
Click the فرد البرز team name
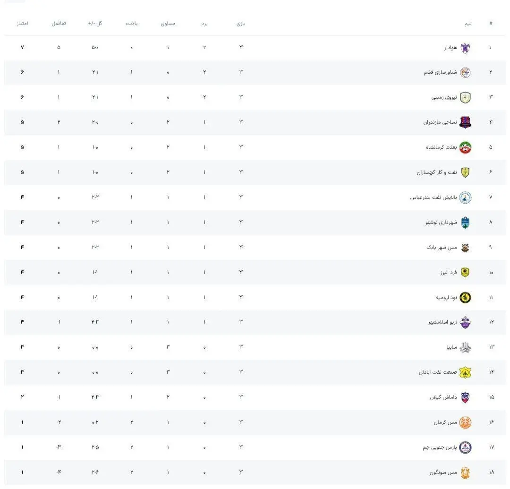pyautogui.click(x=449, y=273)
